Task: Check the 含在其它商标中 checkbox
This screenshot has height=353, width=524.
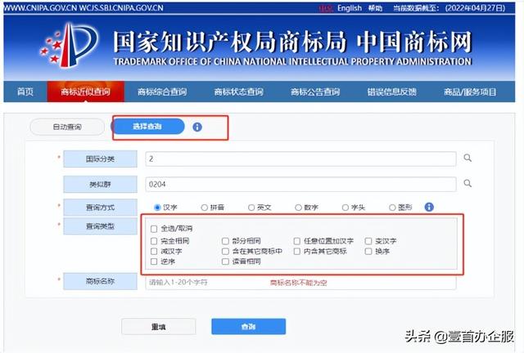Action: click(225, 251)
